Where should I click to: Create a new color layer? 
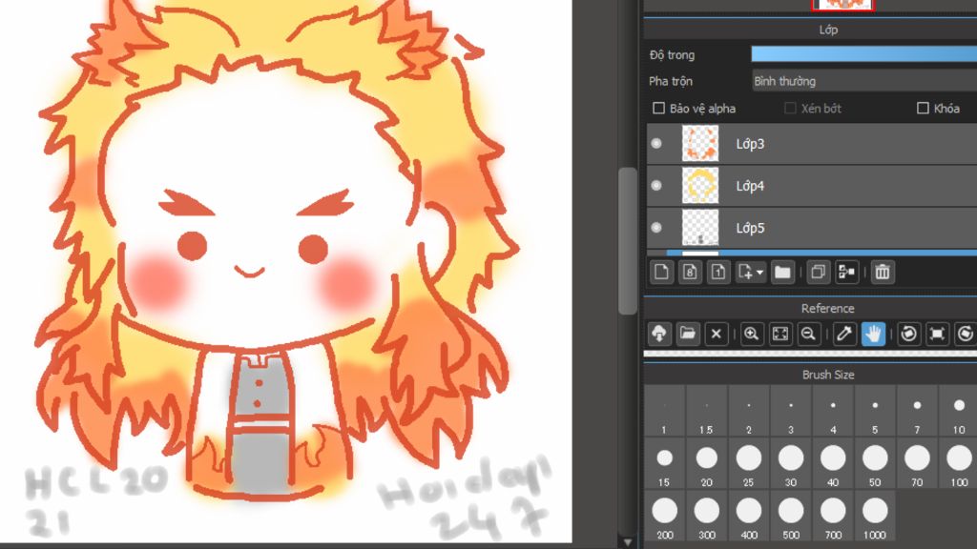click(661, 272)
